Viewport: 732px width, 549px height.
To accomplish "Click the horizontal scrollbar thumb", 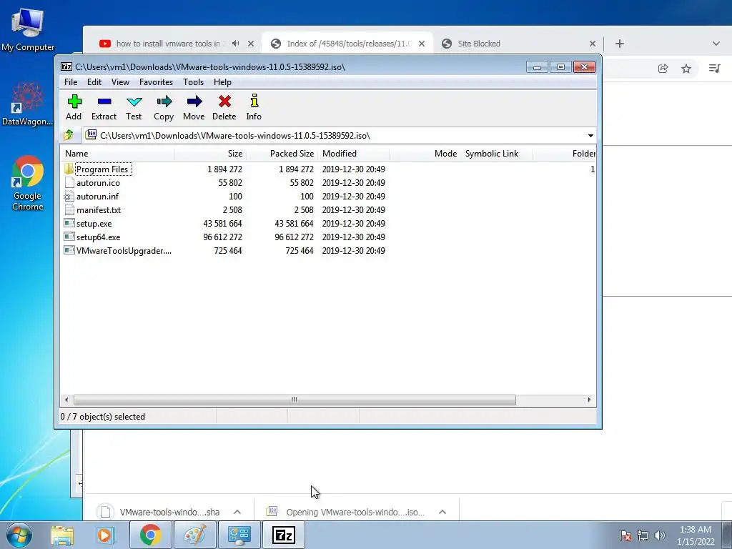I will click(x=295, y=400).
